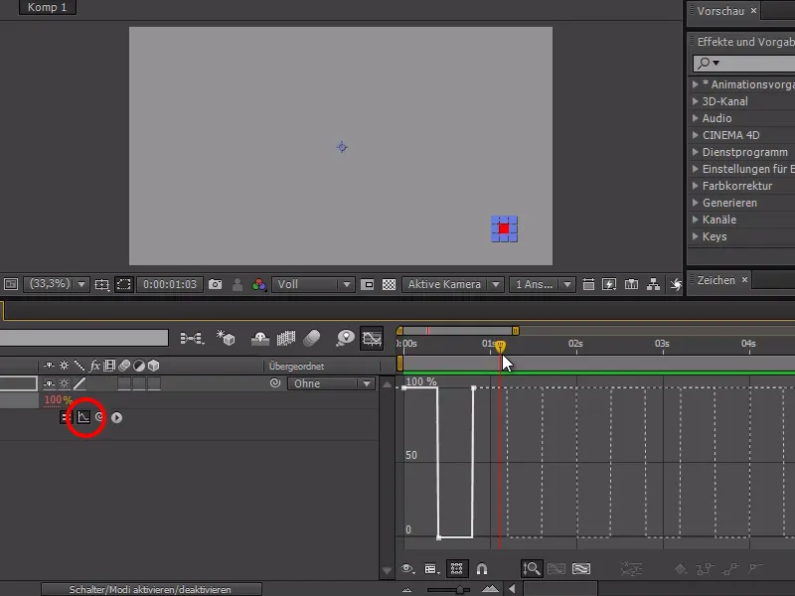Click the timeline zoom slider handle
This screenshot has height=596, width=795.
pyautogui.click(x=460, y=589)
